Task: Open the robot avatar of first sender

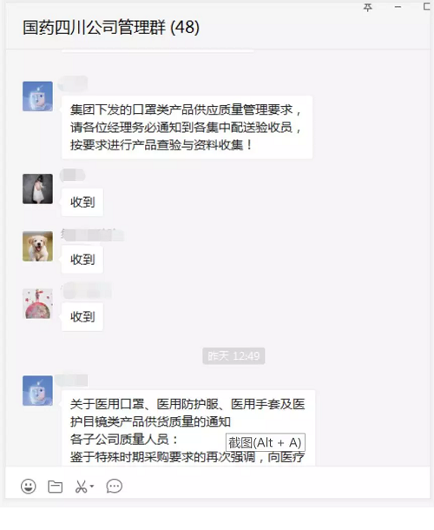Action: coord(37,96)
